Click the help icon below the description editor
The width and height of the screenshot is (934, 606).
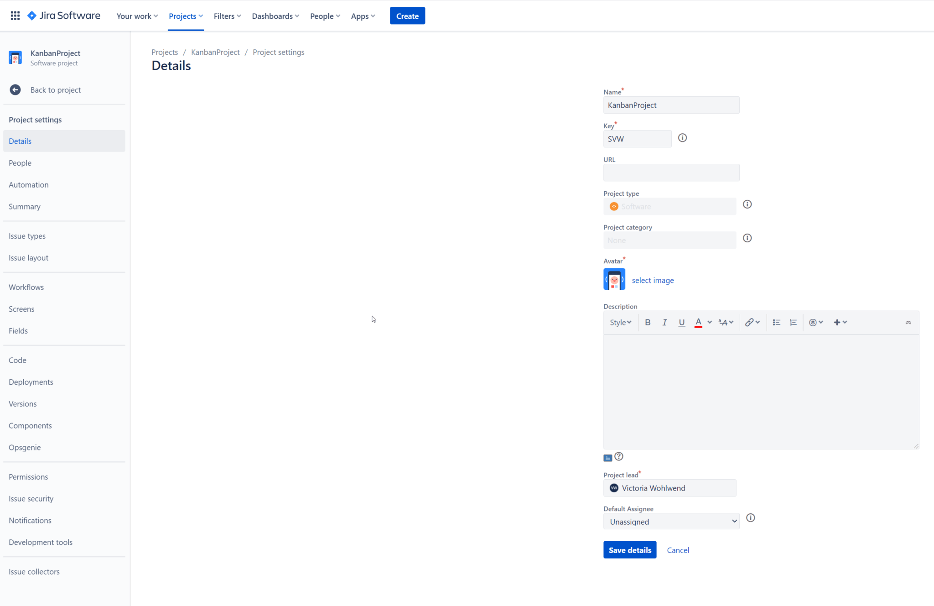[x=618, y=456]
